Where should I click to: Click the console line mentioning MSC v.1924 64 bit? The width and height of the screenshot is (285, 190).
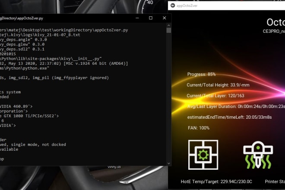64,63
